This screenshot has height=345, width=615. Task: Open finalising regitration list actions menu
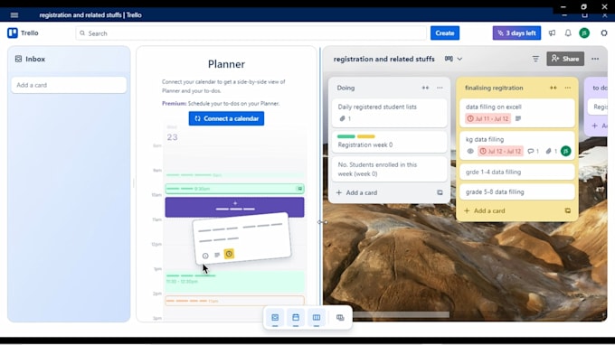point(568,88)
